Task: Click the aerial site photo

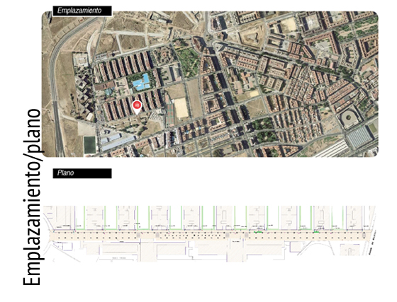Action: 210,84
